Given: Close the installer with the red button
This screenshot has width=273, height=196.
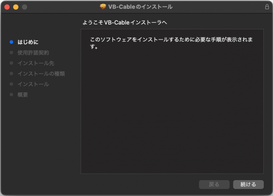Looking at the screenshot, I should point(7,7).
